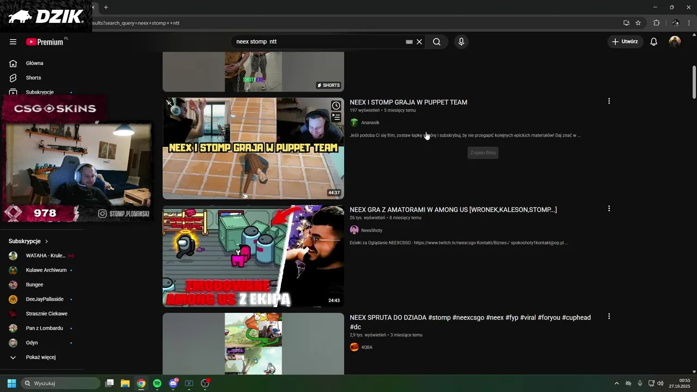Open the YouTube hamburger guide menu
697x392 pixels.
pyautogui.click(x=13, y=42)
